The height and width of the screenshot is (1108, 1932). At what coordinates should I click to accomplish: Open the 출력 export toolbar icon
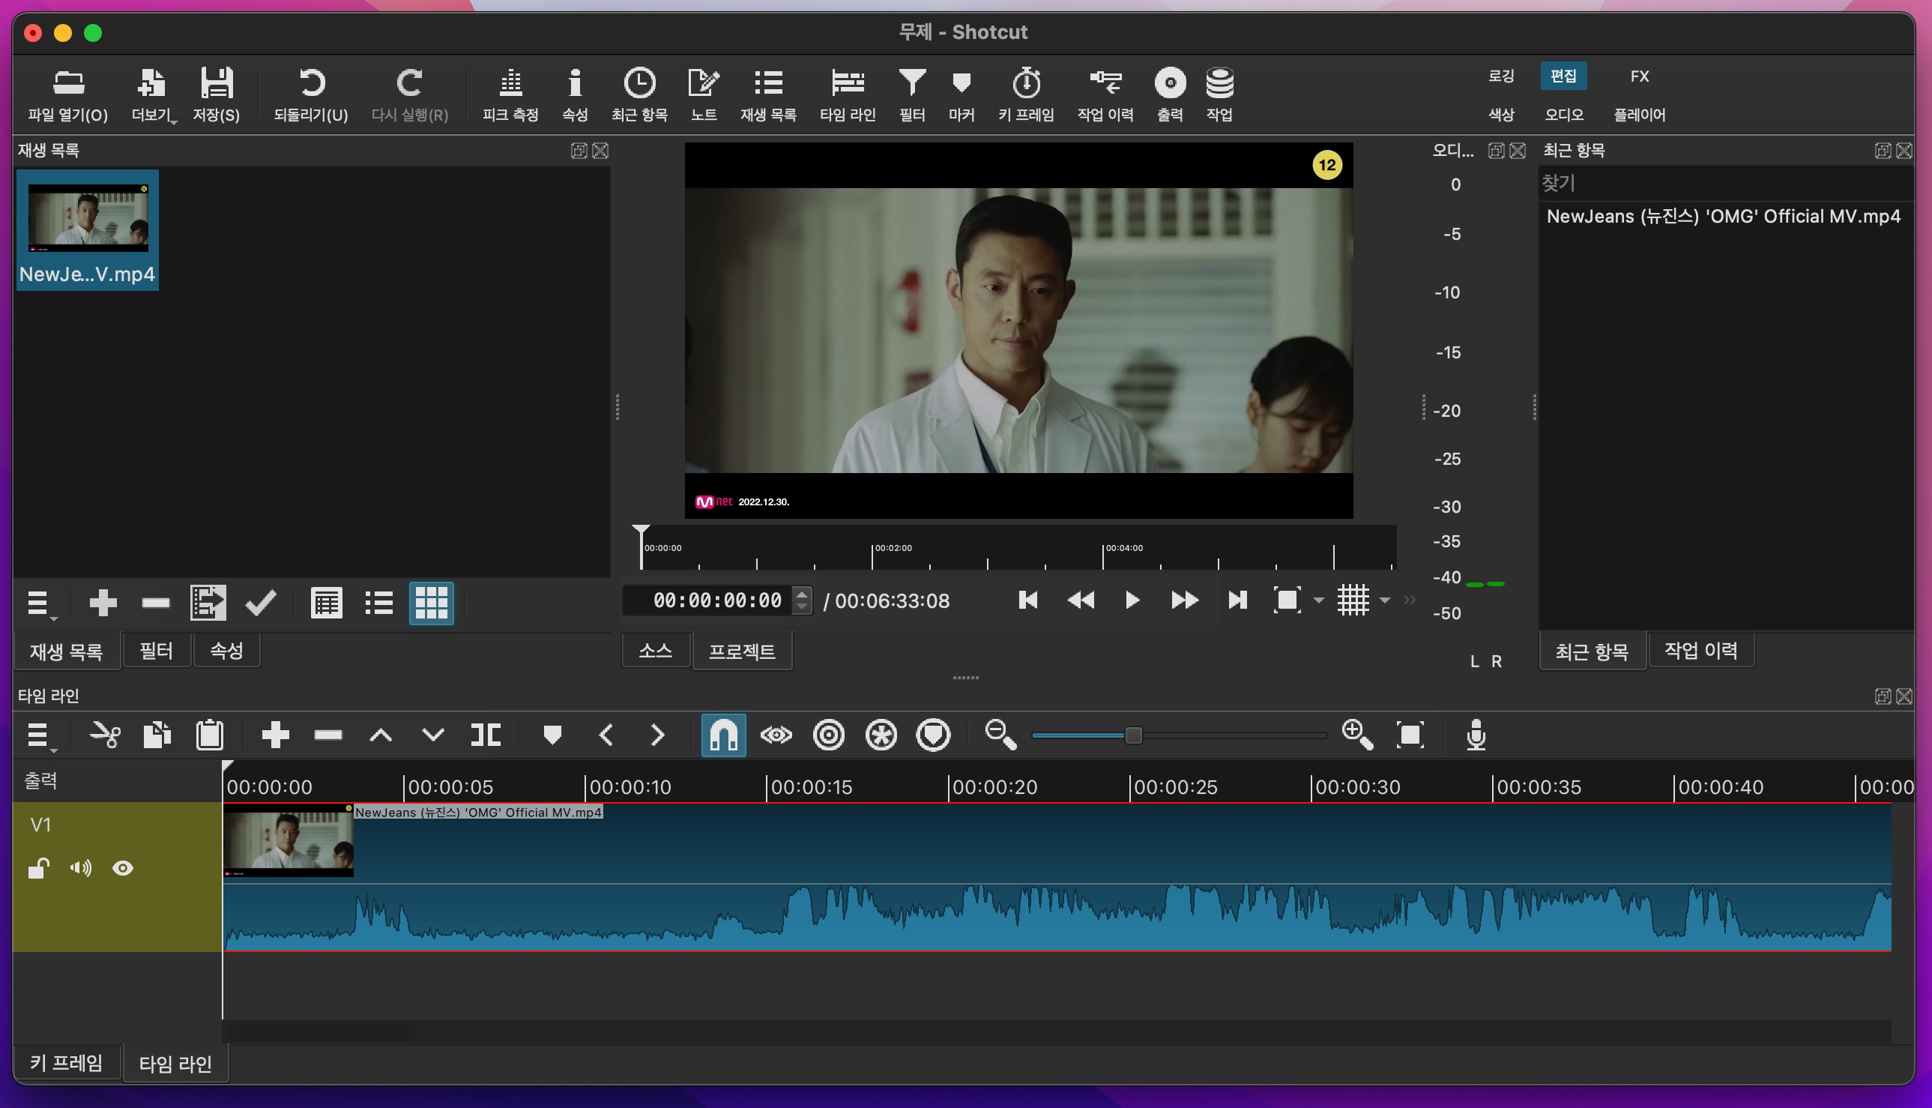coord(1170,94)
